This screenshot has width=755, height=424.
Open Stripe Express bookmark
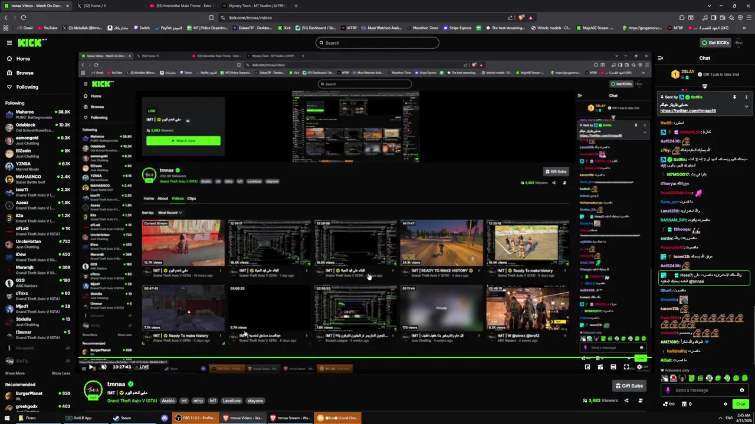457,28
